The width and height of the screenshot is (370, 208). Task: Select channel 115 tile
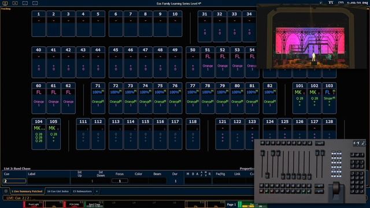(x=145, y=134)
